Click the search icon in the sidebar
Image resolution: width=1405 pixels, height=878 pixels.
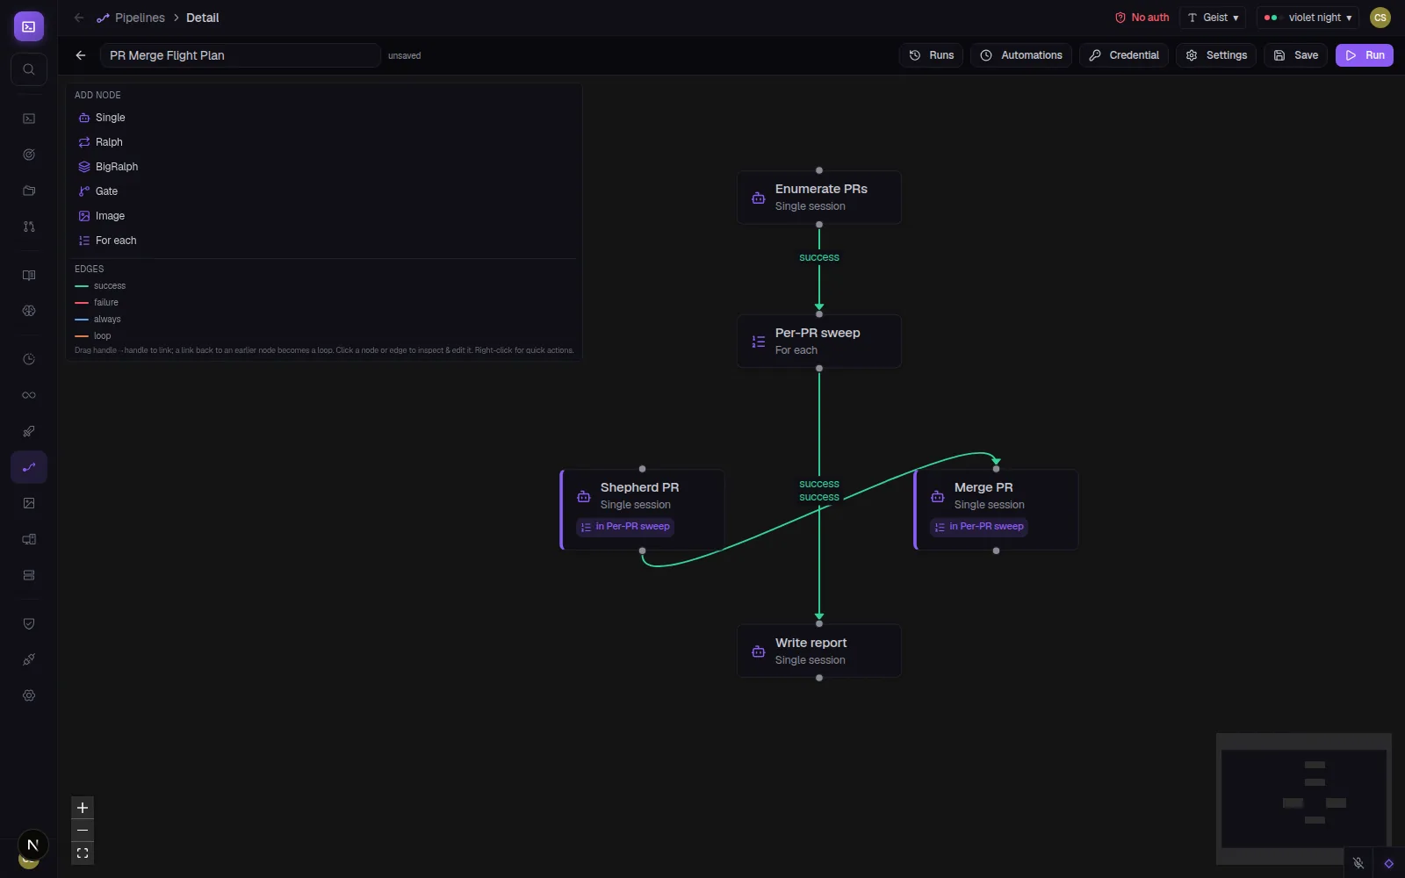(x=29, y=69)
